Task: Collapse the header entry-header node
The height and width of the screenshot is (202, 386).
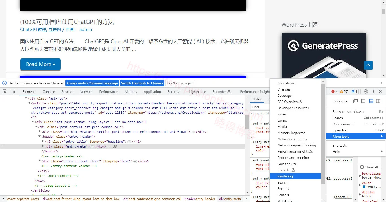Action: coord(40,137)
